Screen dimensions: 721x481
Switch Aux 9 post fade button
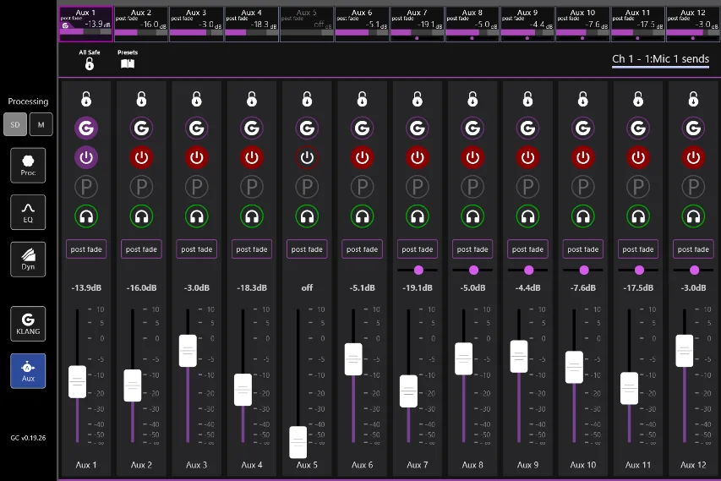coord(527,249)
